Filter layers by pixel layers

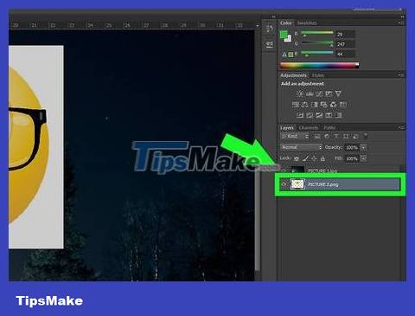click(x=317, y=136)
